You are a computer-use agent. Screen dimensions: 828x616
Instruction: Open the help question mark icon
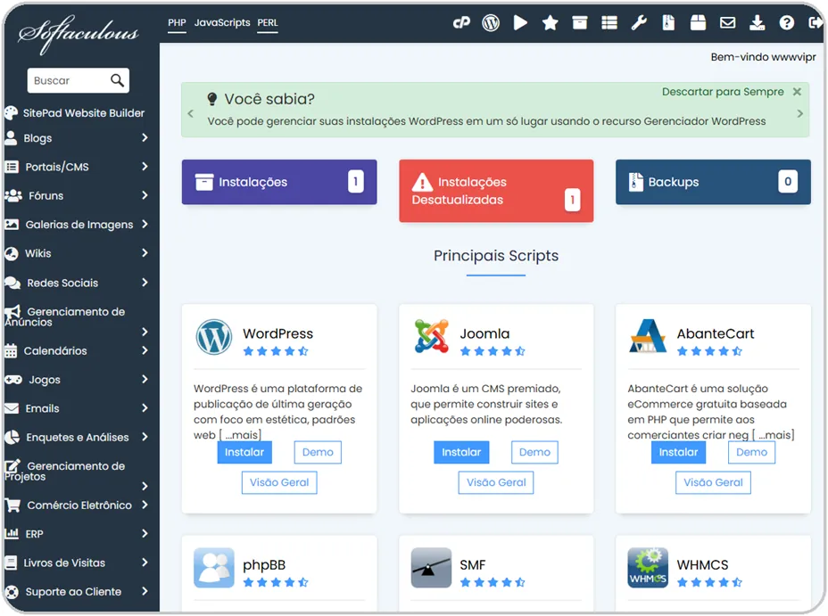point(786,23)
